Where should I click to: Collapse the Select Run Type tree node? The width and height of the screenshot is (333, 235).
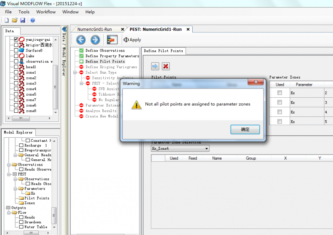pos(75,72)
